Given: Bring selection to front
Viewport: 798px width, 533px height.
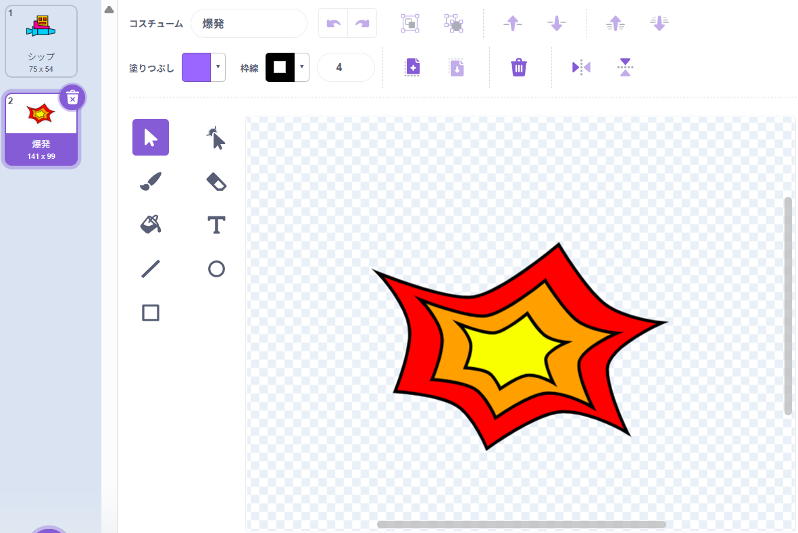Looking at the screenshot, I should [616, 24].
